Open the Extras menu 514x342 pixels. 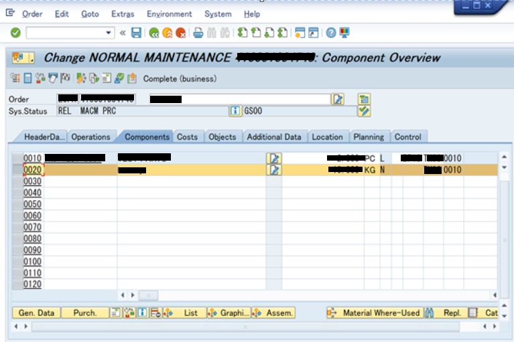tap(123, 14)
